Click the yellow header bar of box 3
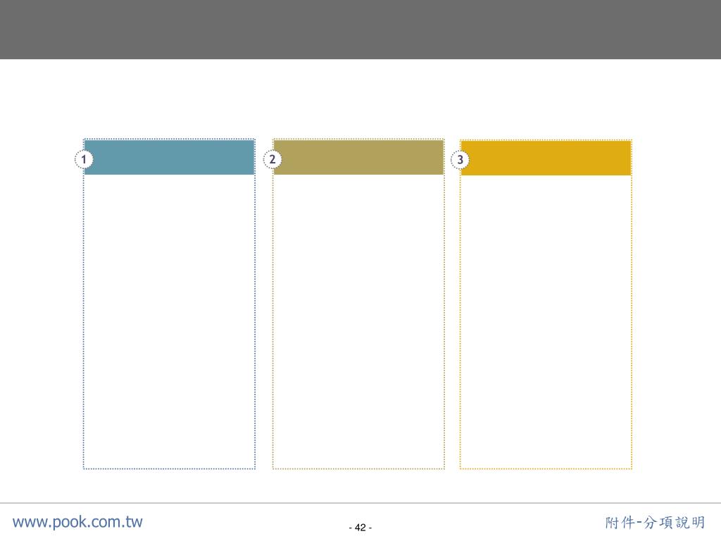Screen dimensions: 721x541 [546, 158]
